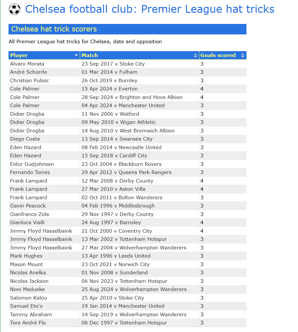Select the Mason Mount cell
This screenshot has height=332, width=298.
[44, 264]
